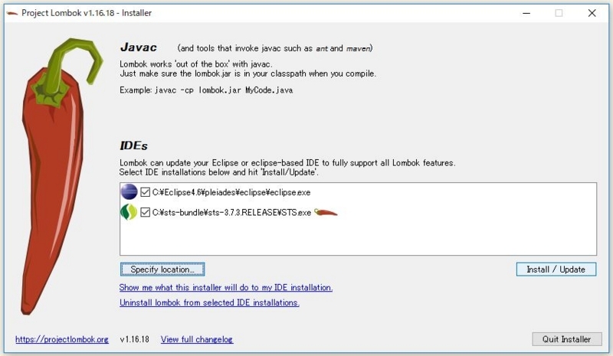This screenshot has height=356, width=613.
Task: Click 'Uninstall lombok from selected IDE installations' link
Action: 209,302
